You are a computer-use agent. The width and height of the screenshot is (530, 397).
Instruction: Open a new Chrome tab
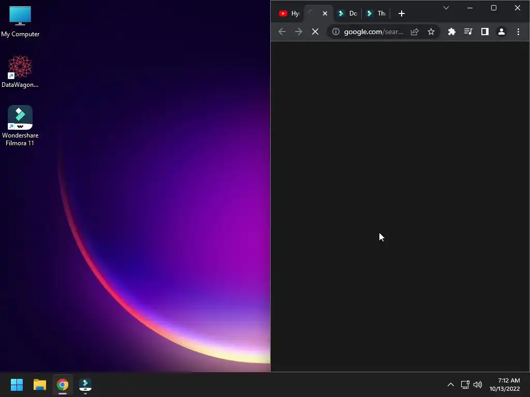tap(402, 13)
